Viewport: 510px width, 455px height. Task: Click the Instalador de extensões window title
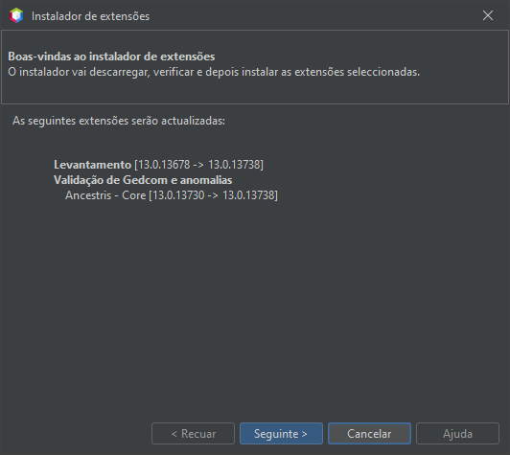[90, 16]
